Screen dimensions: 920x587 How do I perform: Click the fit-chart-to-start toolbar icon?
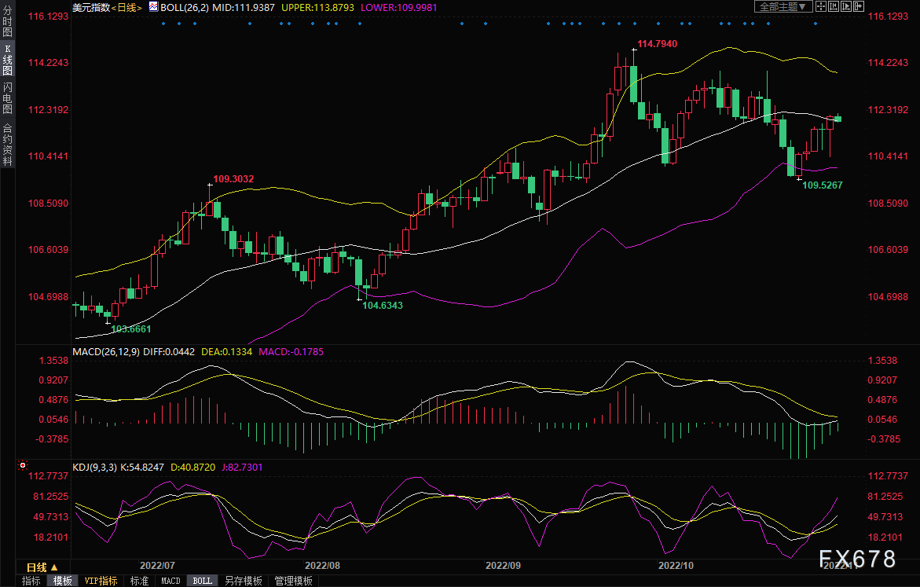(834, 6)
